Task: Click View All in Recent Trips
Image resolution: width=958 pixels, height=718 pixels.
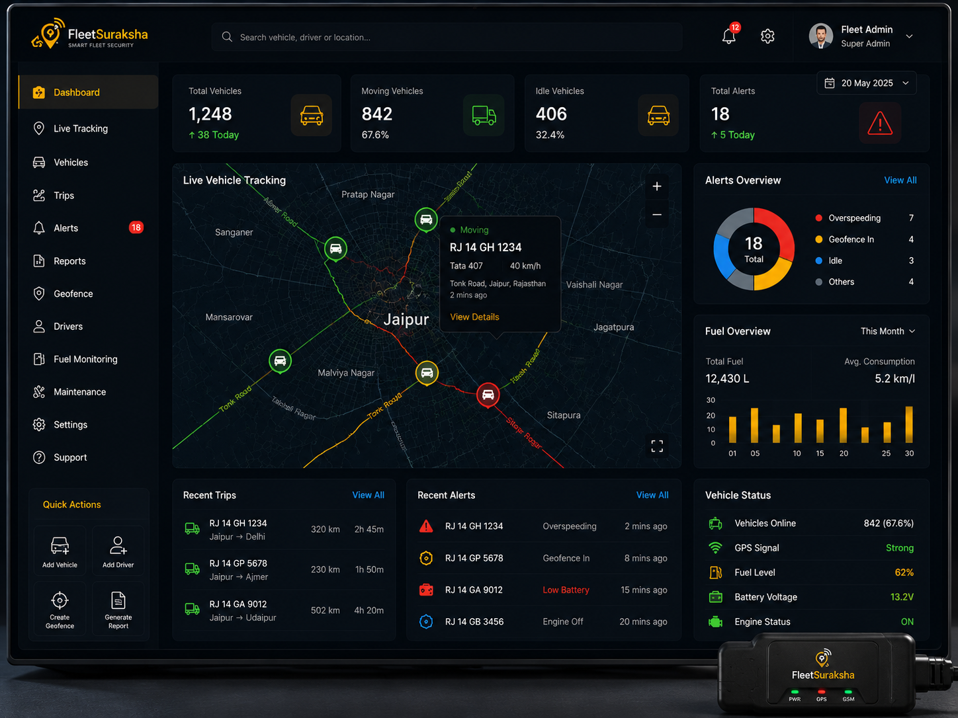Action: [x=368, y=495]
